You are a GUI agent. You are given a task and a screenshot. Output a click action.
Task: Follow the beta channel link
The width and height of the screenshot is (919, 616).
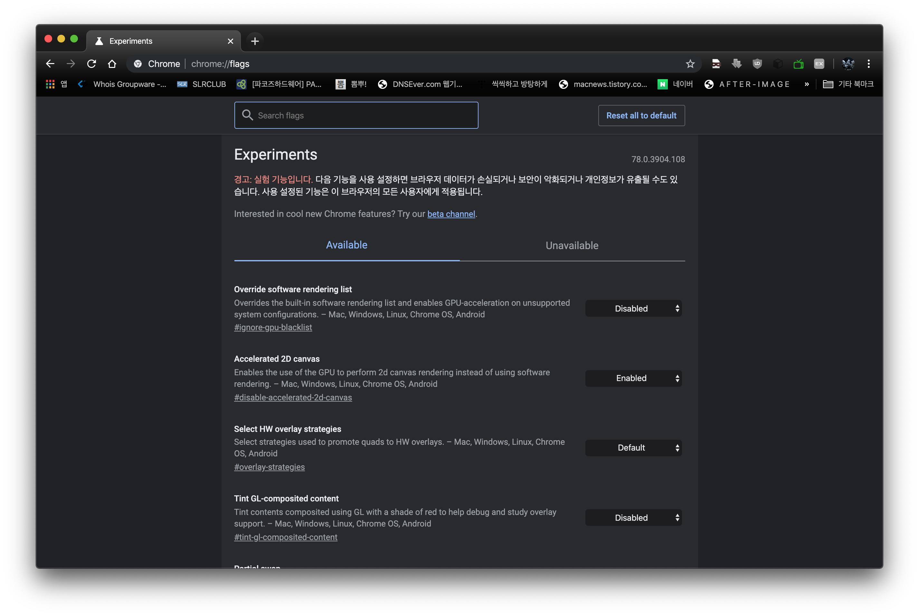click(451, 214)
